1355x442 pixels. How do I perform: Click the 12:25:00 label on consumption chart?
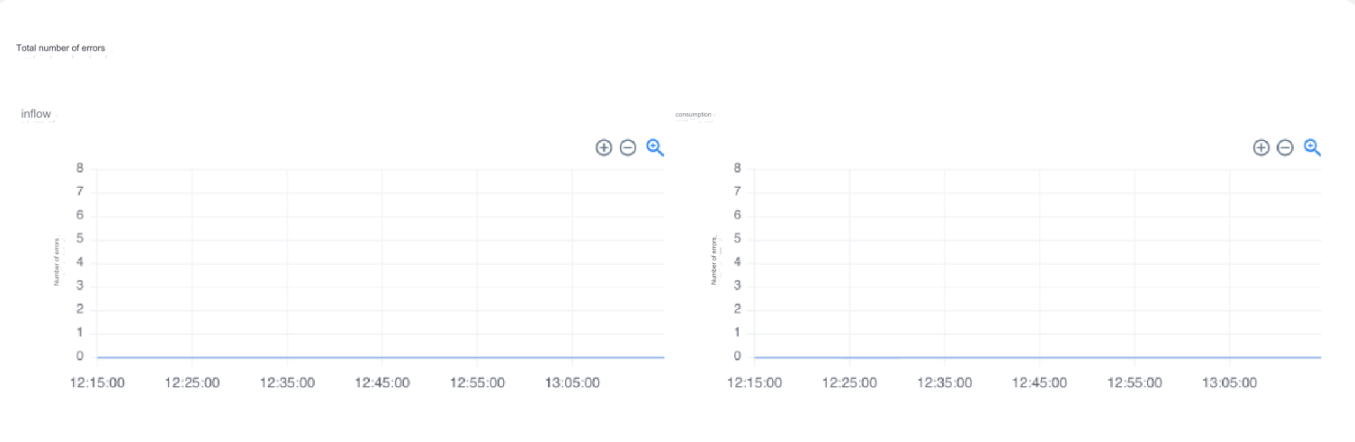849,383
